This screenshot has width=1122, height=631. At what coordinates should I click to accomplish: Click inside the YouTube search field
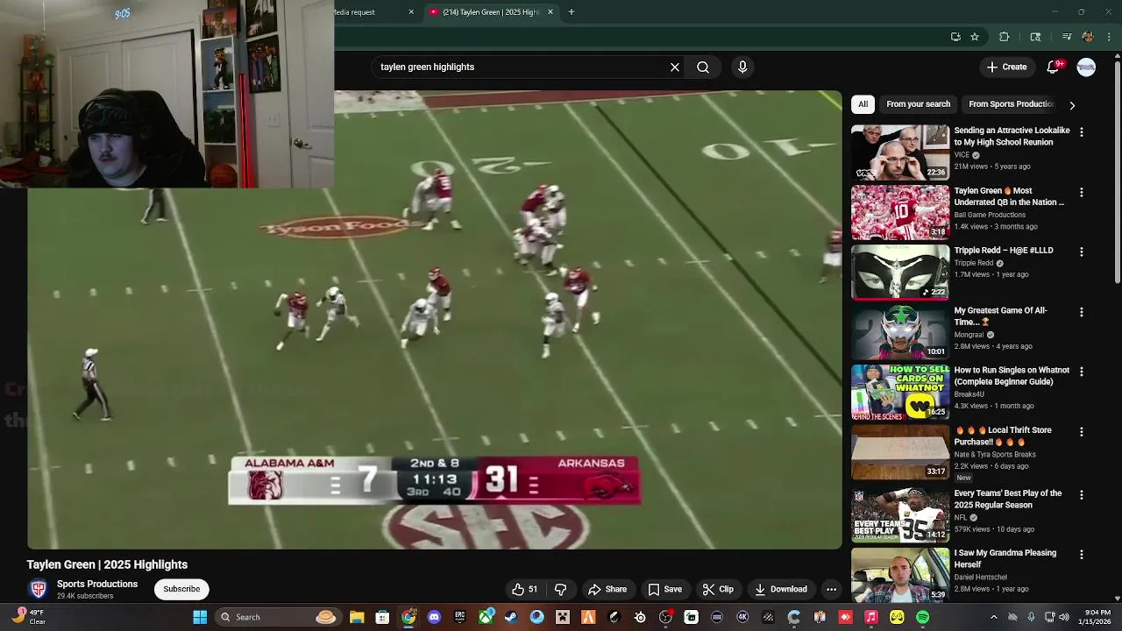coord(517,67)
